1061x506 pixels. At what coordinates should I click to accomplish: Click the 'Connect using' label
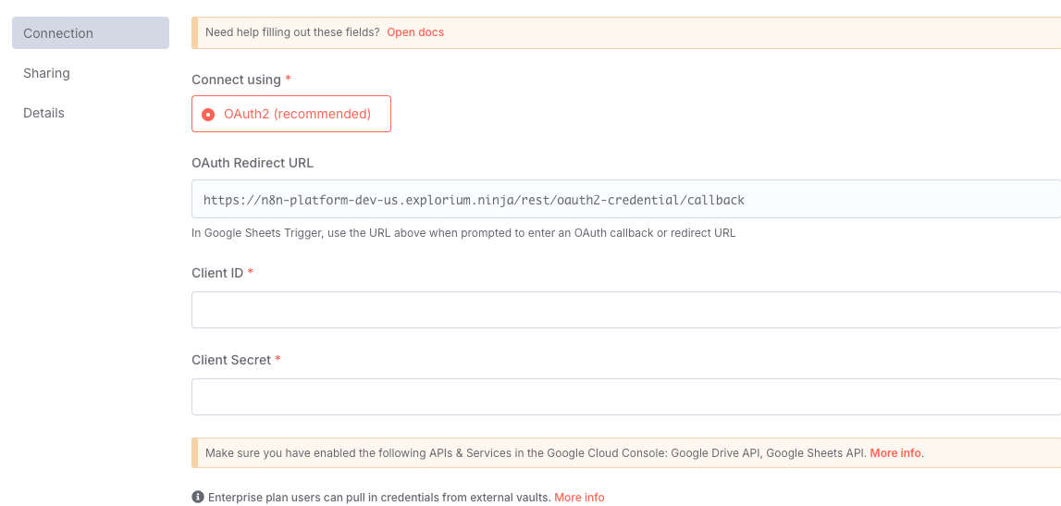(236, 80)
